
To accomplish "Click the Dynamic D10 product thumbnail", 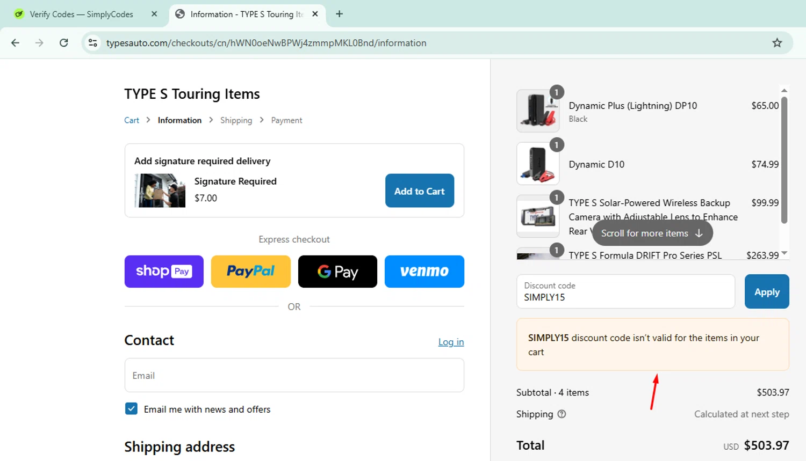I will (538, 164).
